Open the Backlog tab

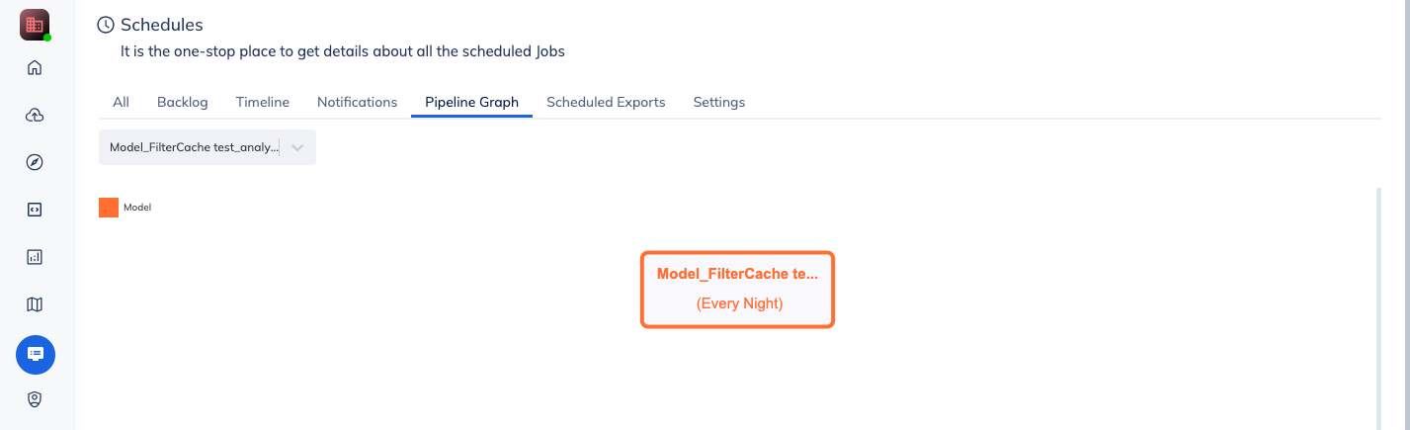coord(183,102)
